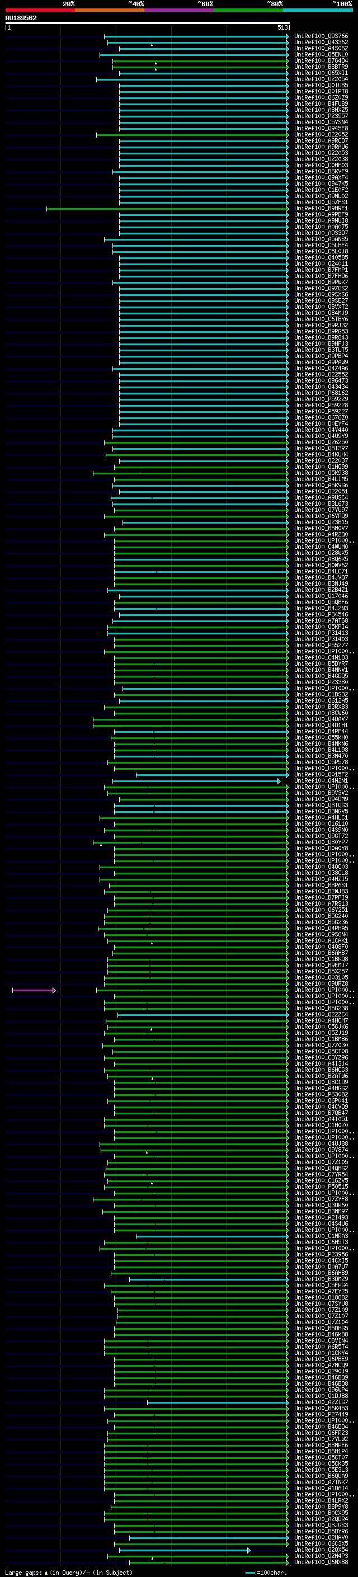Select hit label UniRef100_P59228
Image resolution: width=358 pixels, height=1577 pixels.
(321, 405)
